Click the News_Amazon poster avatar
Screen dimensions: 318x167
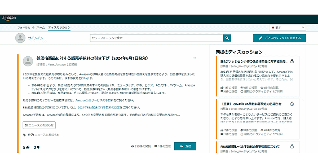[28, 61]
